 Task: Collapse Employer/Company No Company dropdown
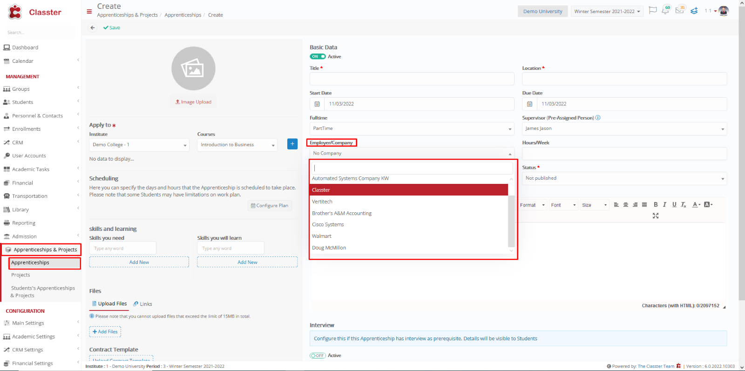[x=412, y=153]
